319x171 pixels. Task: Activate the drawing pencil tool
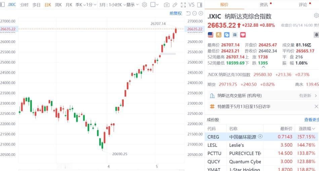pyautogui.click(x=175, y=5)
